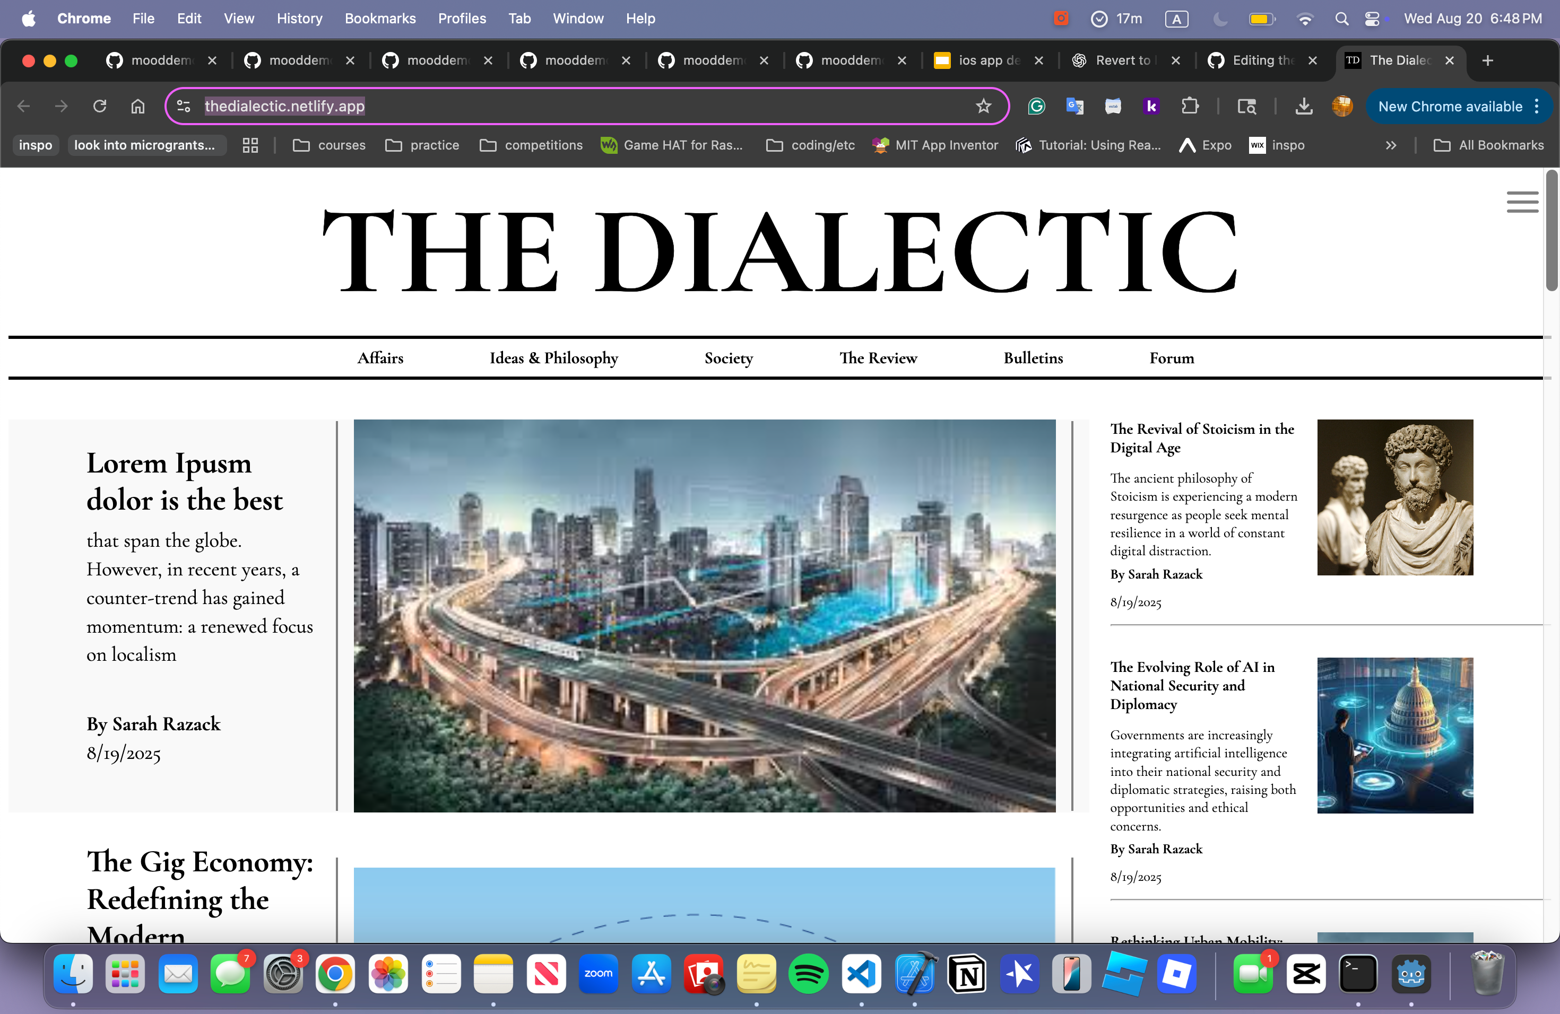1560x1014 pixels.
Task: Open the Extensions puzzle icon
Action: (x=1190, y=106)
